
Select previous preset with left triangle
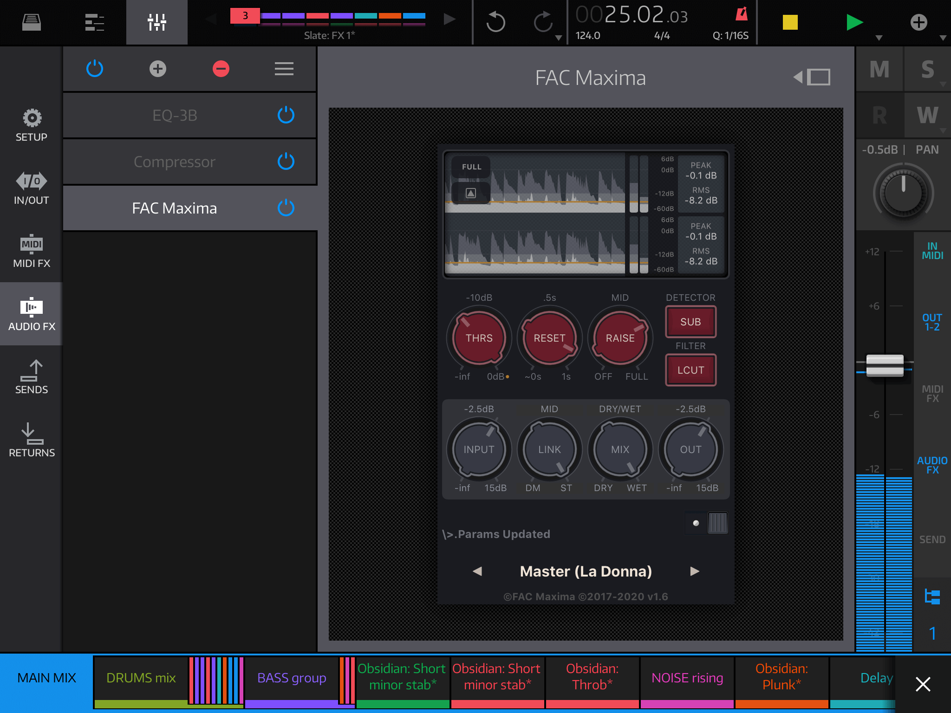click(x=477, y=571)
